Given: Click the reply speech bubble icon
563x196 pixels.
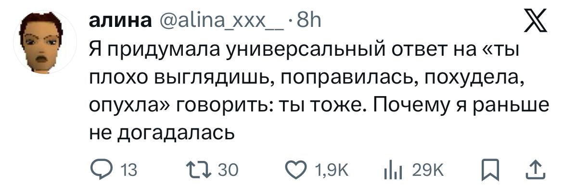Looking at the screenshot, I should [x=100, y=170].
